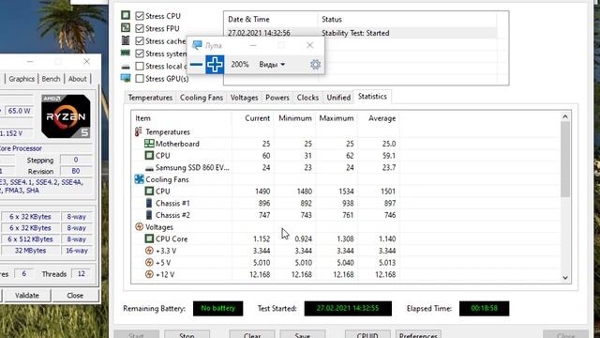
Task: Click the Cooling Fans blue fan icon
Action: click(x=140, y=179)
